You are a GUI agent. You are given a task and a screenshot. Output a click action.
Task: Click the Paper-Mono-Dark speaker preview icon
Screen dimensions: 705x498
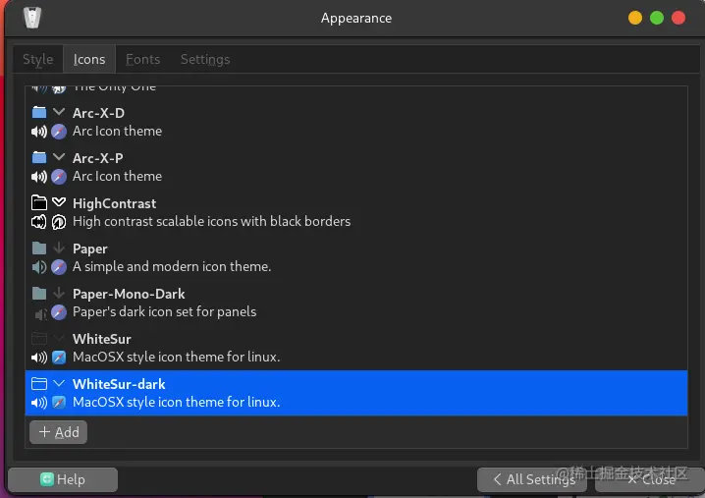click(x=41, y=313)
